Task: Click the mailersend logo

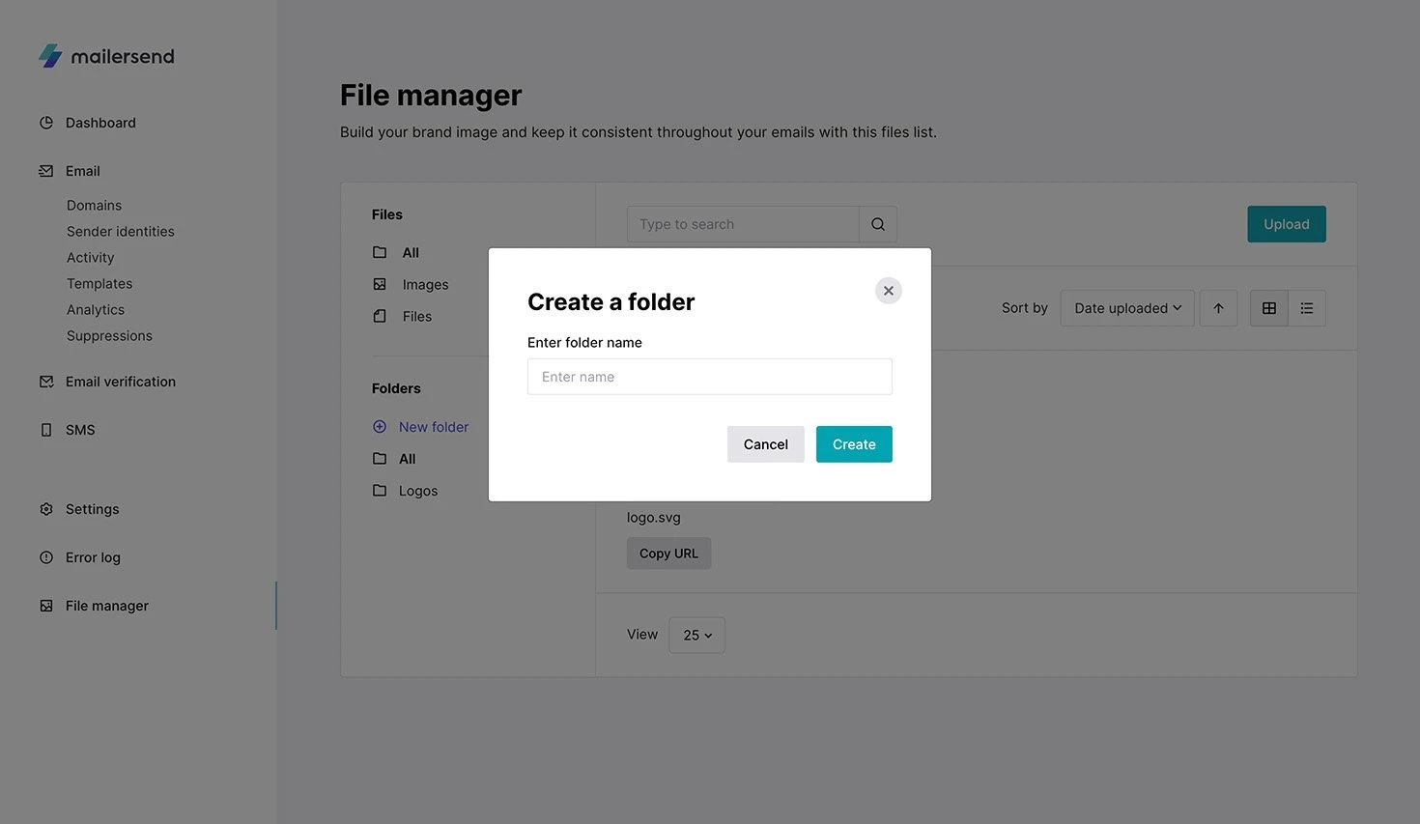Action: 106,56
